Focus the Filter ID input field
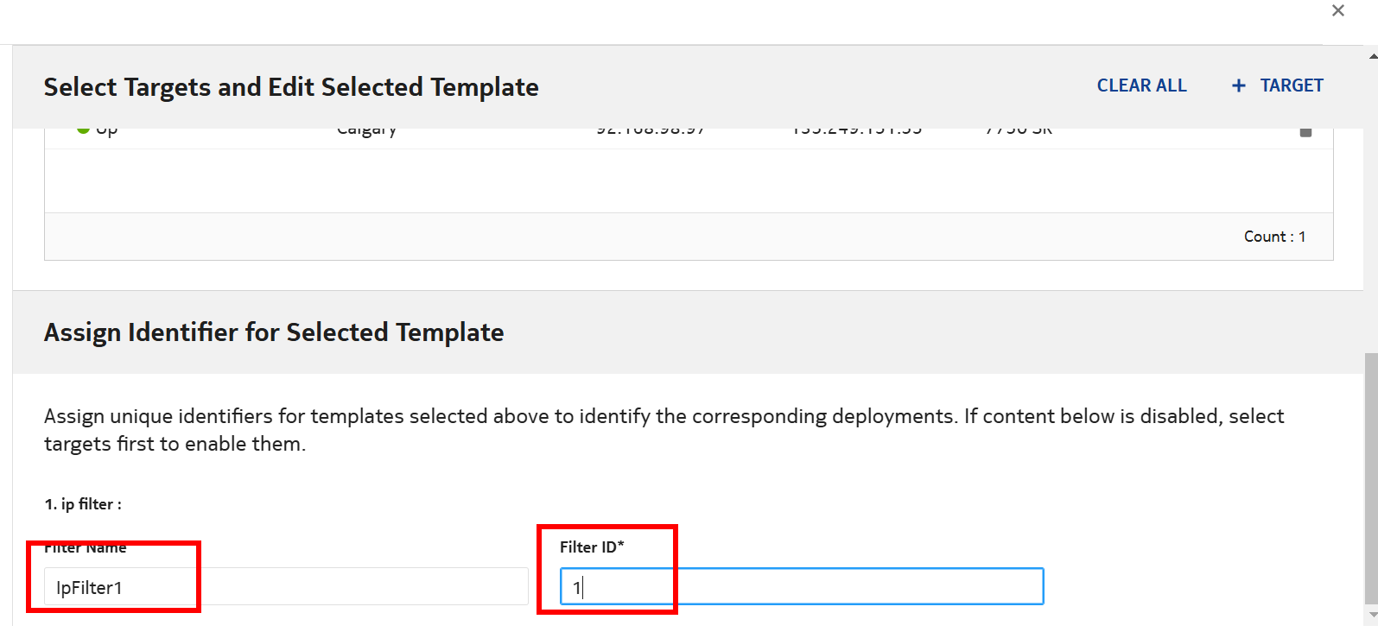Viewport: 1378px width, 632px height. tap(801, 587)
